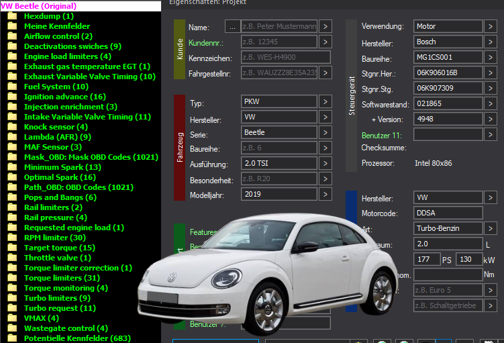The width and height of the screenshot is (504, 343).
Task: Open the arrow next to Kundennr. field
Action: 325,42
